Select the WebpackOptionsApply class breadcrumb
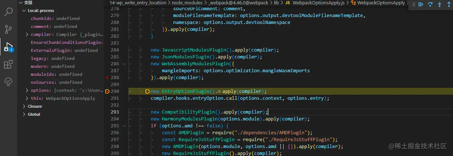 tap(381, 3)
